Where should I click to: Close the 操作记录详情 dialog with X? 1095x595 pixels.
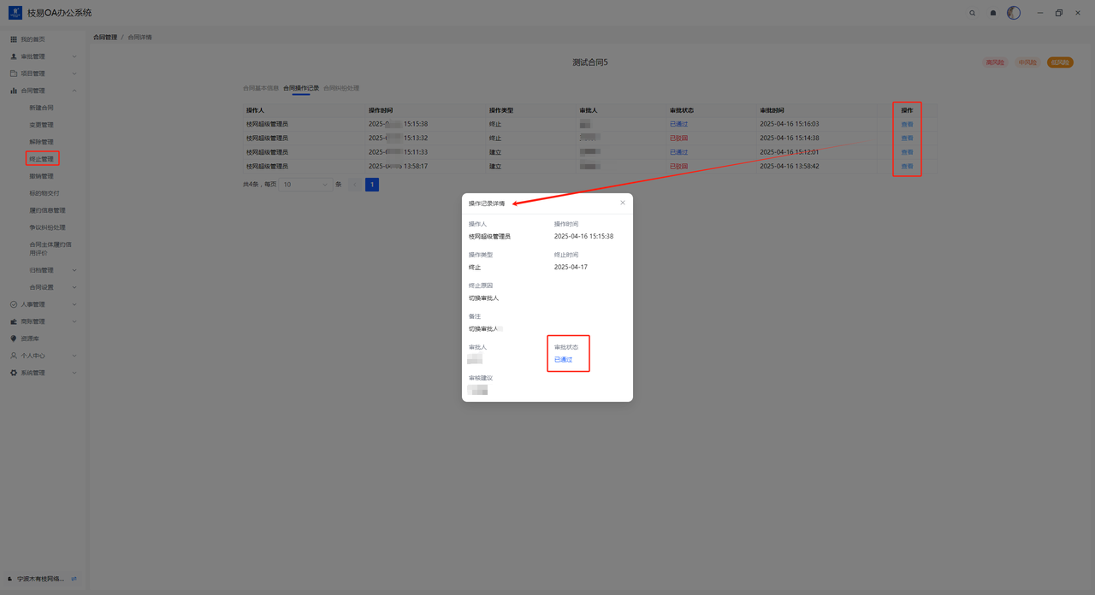coord(622,203)
